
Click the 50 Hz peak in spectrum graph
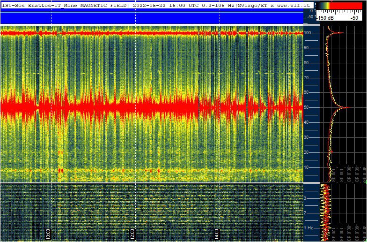pyautogui.click(x=346, y=107)
